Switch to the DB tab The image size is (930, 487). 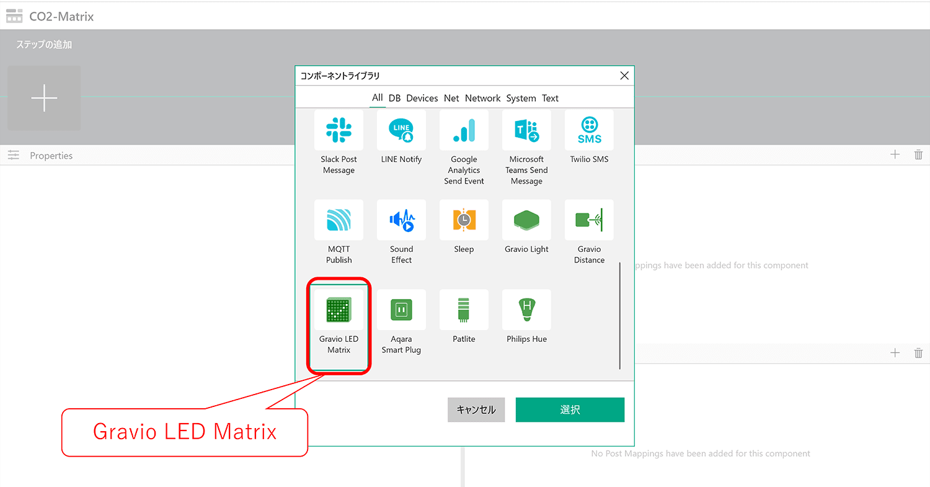pos(394,98)
